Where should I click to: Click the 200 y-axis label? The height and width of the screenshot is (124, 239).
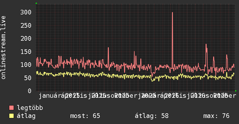pos(26,39)
